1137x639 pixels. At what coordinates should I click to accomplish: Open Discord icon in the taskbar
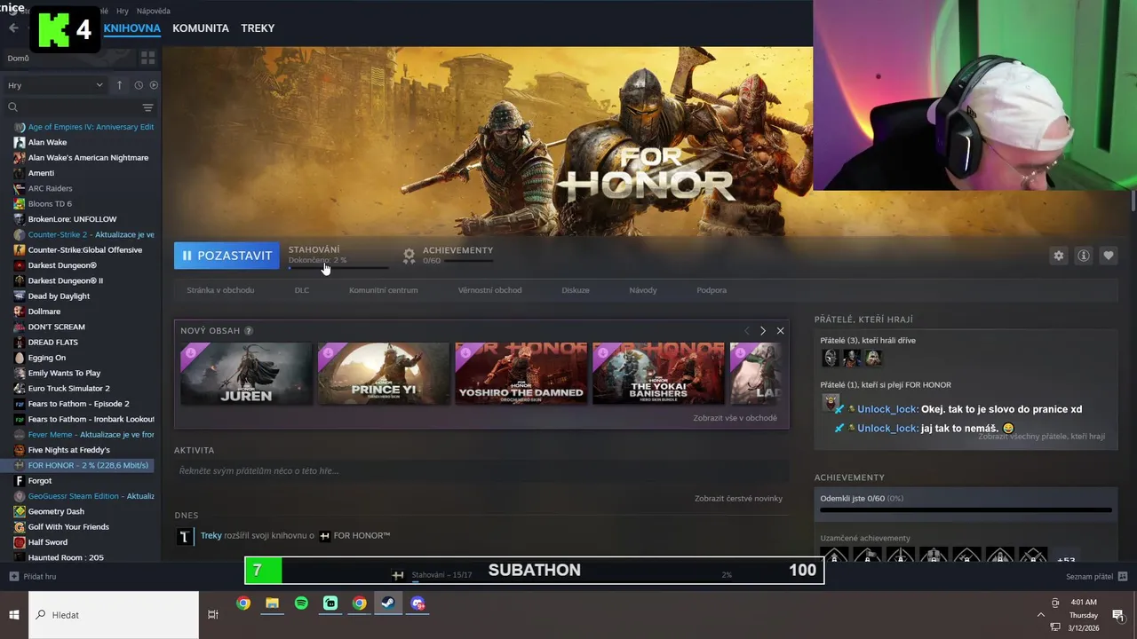pos(417,603)
